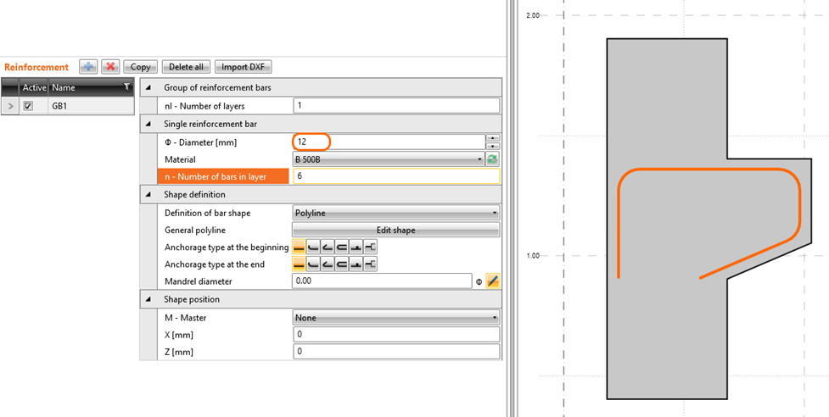Click mandrel diameter edit pencil icon
The width and height of the screenshot is (829, 417).
pyautogui.click(x=492, y=281)
